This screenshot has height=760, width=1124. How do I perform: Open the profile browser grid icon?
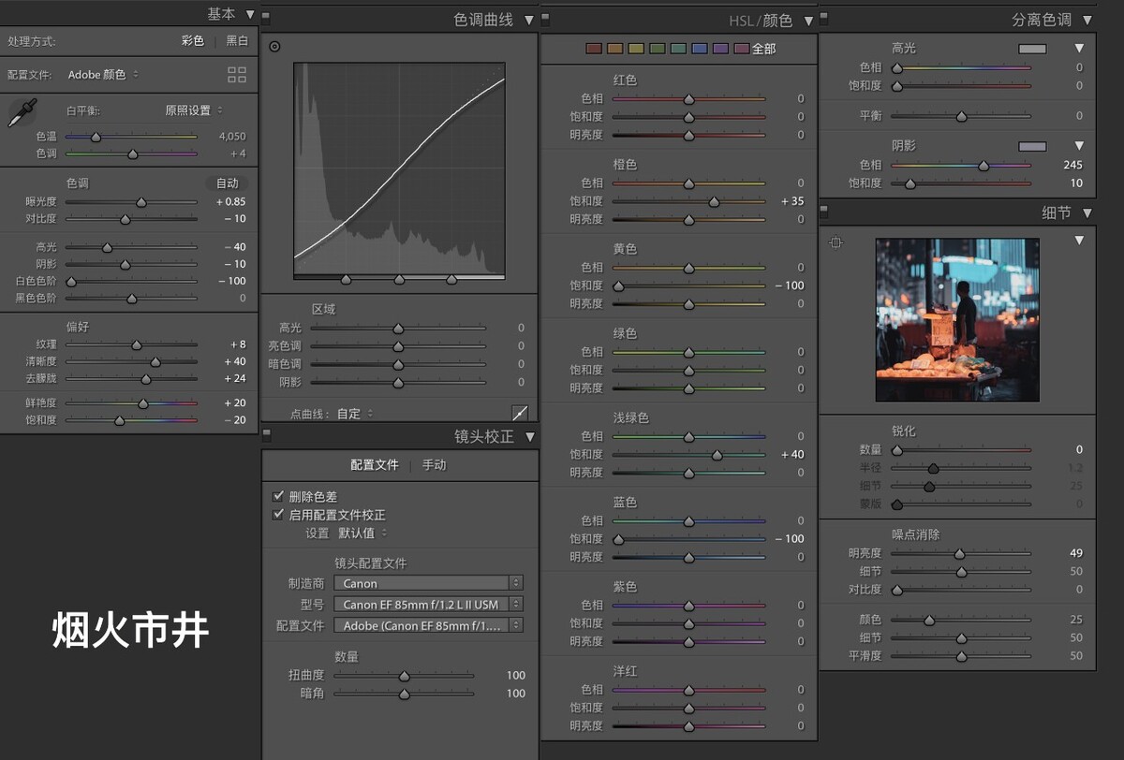coord(237,75)
